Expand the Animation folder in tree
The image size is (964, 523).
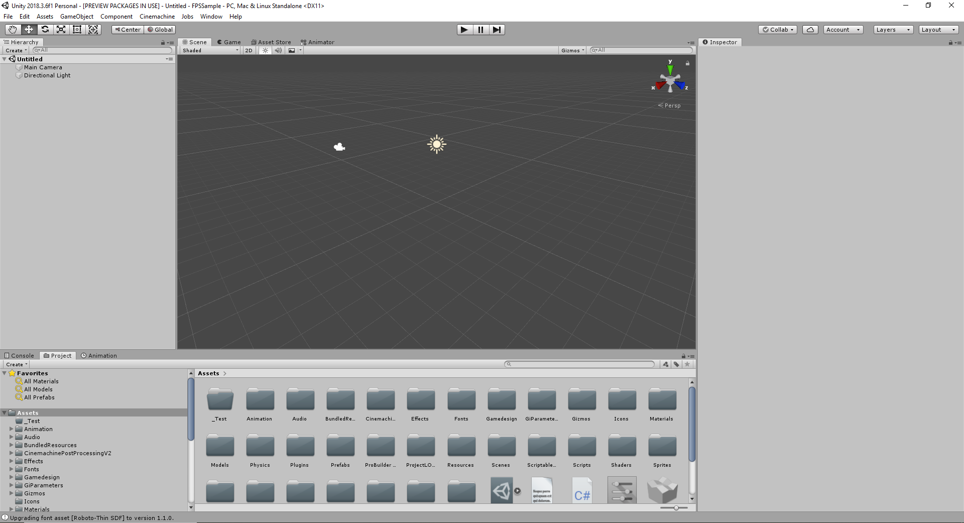pyautogui.click(x=12, y=429)
